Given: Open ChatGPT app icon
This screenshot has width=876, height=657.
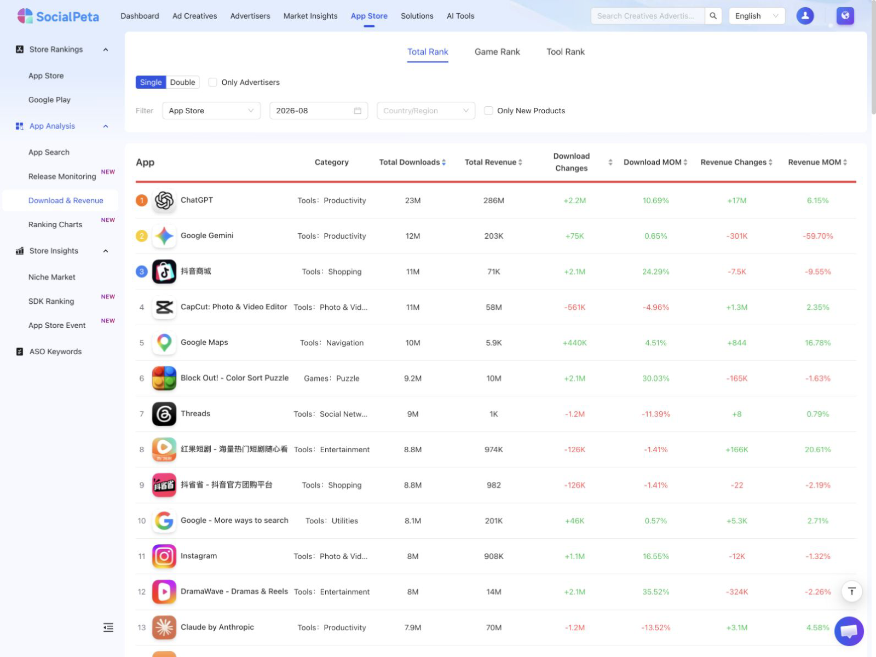Looking at the screenshot, I should coord(164,200).
